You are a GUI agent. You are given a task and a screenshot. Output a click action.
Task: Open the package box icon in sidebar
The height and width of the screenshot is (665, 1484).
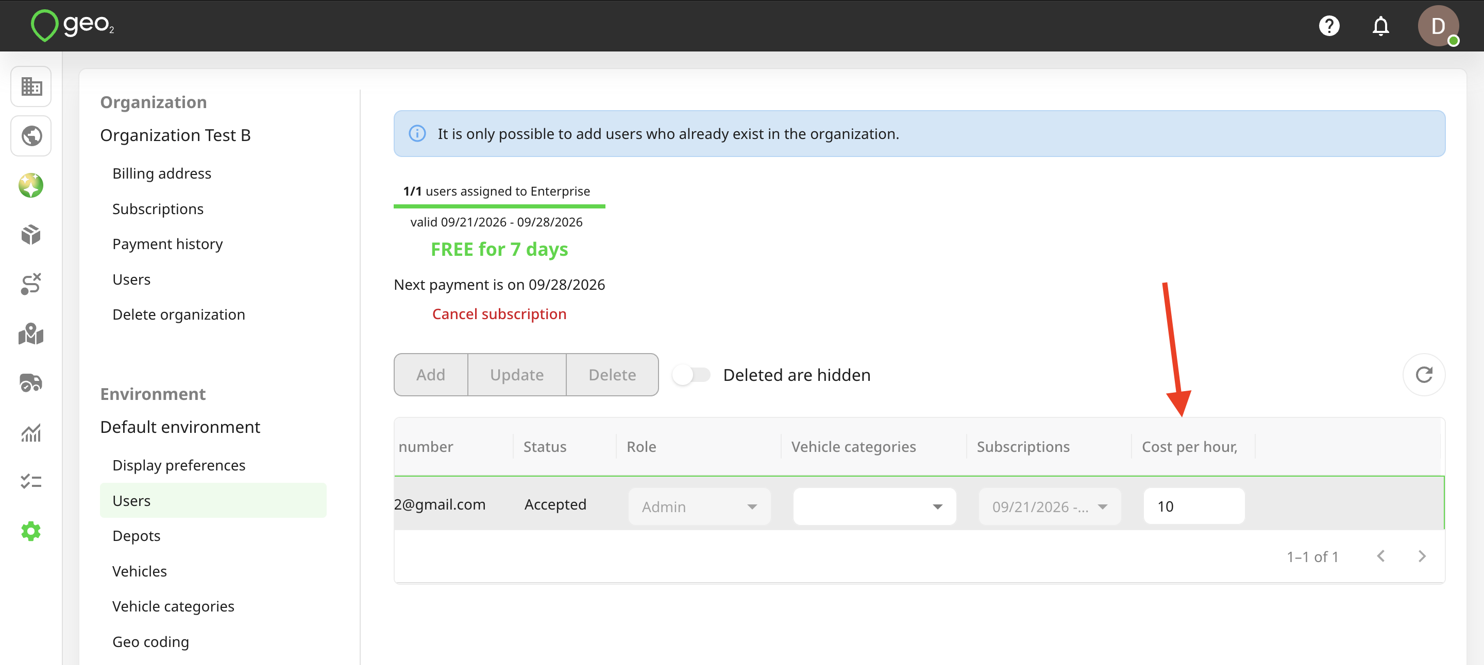pyautogui.click(x=31, y=234)
